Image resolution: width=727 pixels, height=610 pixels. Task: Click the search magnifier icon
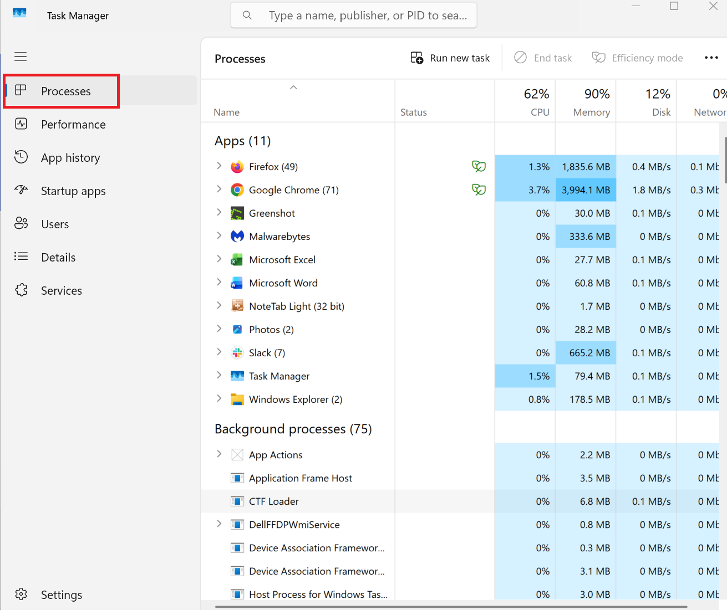point(247,16)
